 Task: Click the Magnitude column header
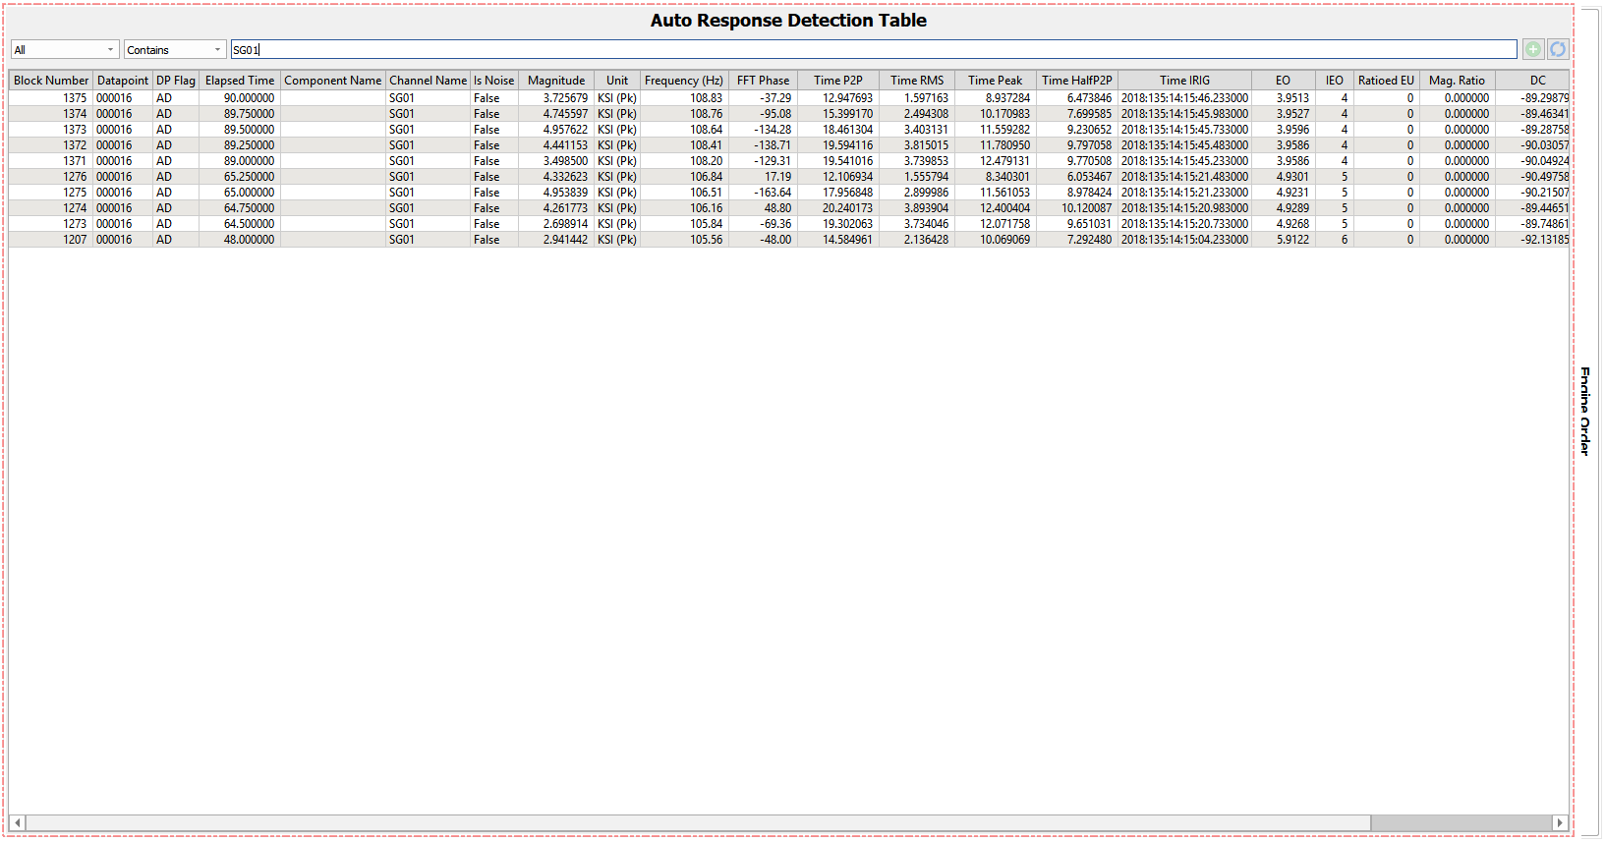pos(556,81)
